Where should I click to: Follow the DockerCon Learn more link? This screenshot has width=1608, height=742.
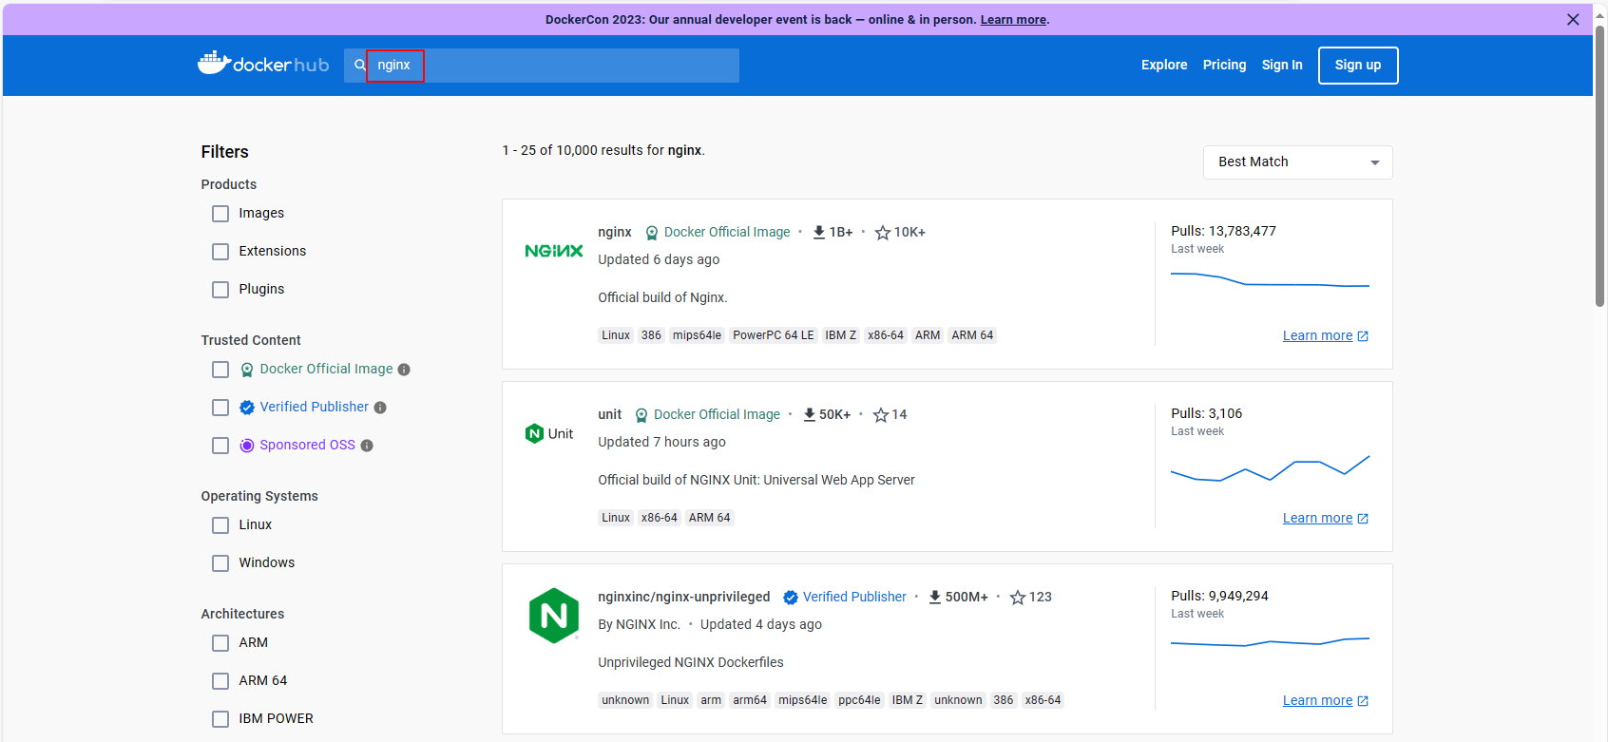pyautogui.click(x=1013, y=20)
